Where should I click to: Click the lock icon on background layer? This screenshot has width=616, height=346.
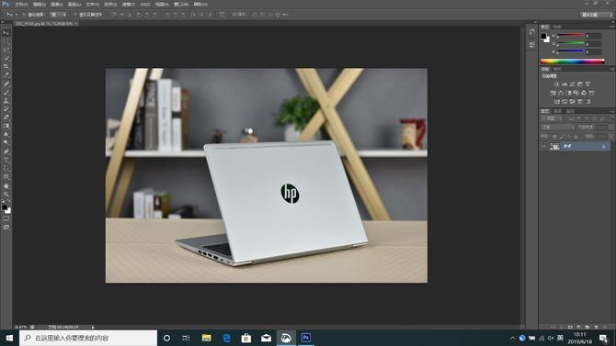coord(604,146)
